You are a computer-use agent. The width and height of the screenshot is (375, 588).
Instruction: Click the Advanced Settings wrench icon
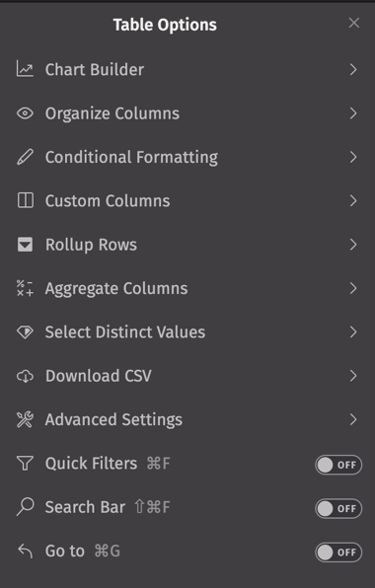click(25, 419)
